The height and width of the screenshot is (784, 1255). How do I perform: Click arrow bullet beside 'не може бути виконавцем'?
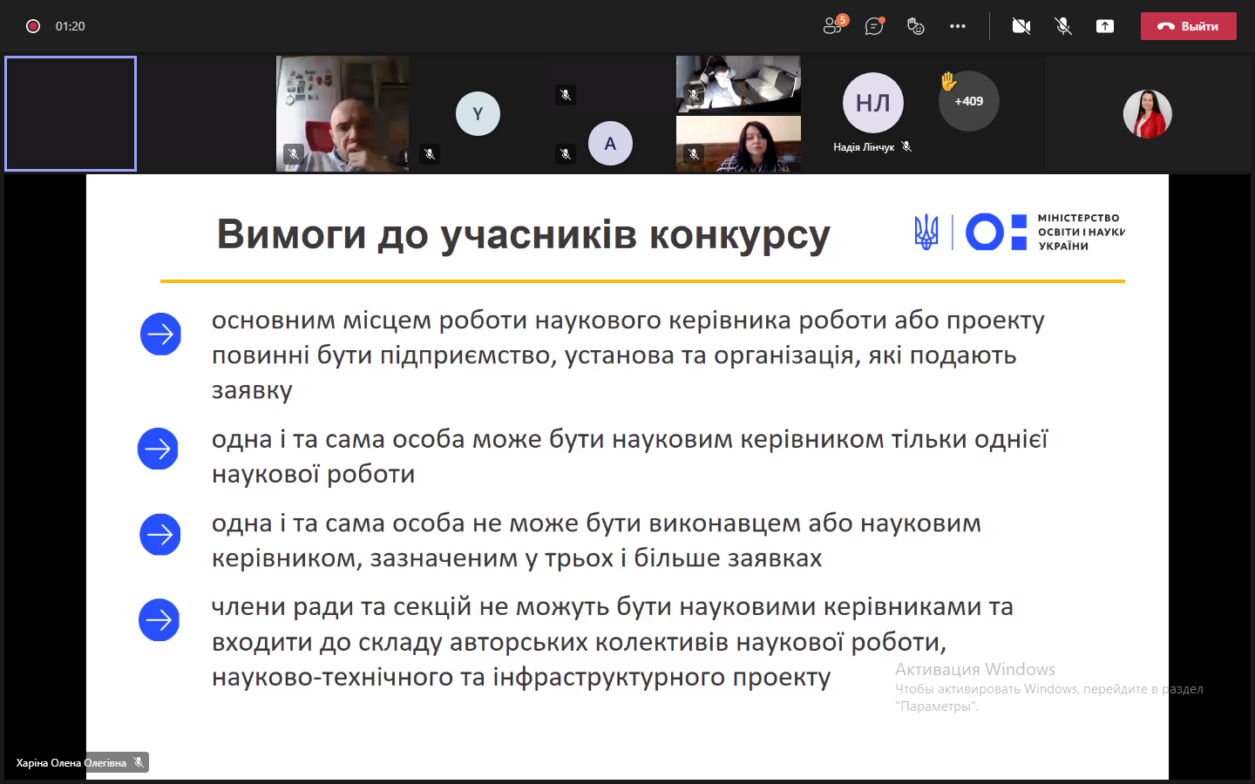pyautogui.click(x=160, y=534)
